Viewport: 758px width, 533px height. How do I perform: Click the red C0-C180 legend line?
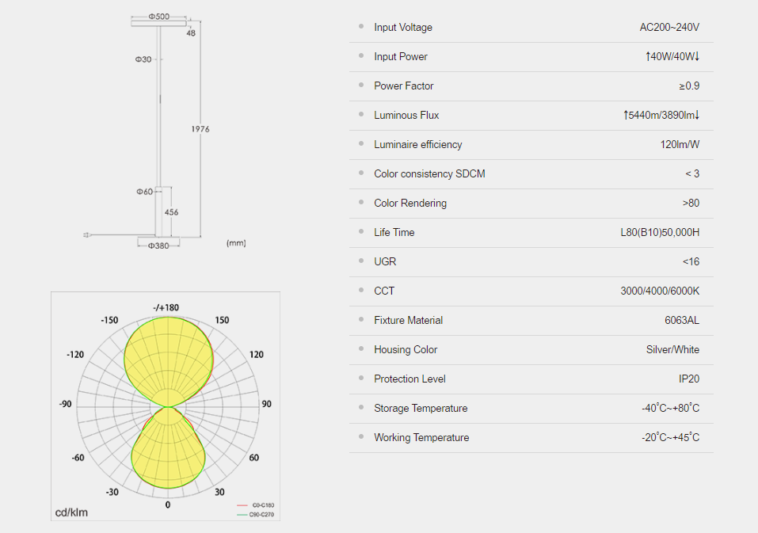(242, 505)
